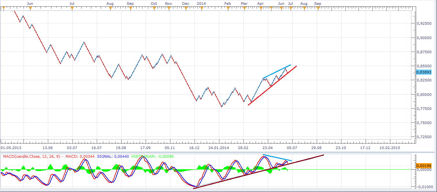
Task: Click the 01.05.2013 date axis label
Action: click(12, 148)
